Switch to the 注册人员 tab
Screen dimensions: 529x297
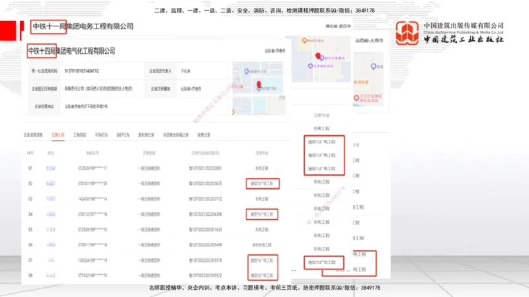click(58, 135)
